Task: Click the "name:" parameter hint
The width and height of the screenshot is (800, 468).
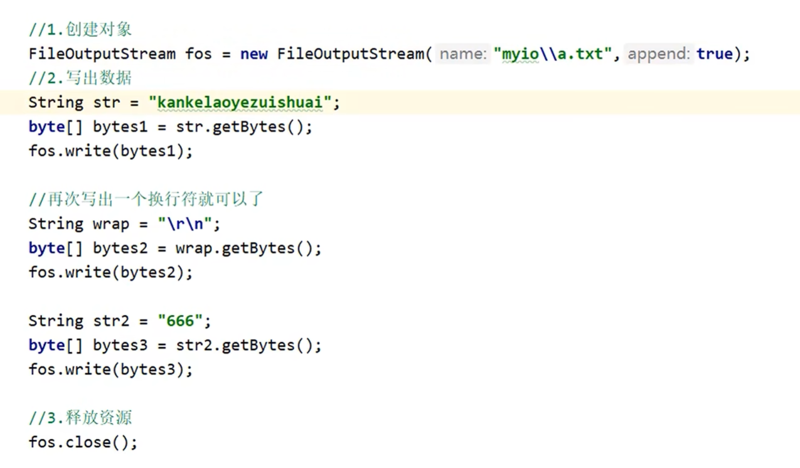Action: coord(463,54)
